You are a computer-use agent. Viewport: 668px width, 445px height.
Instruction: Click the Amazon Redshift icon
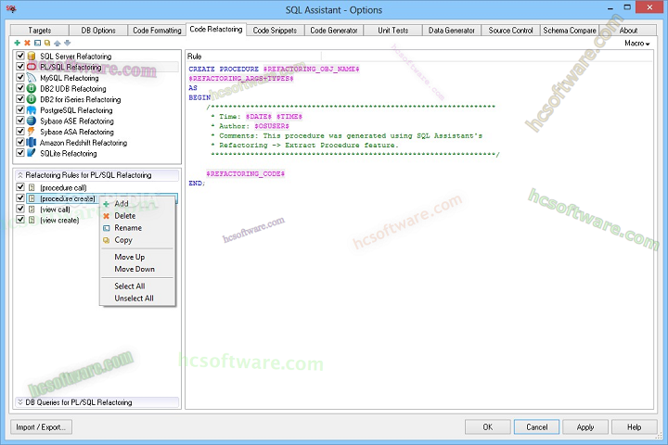coord(32,143)
